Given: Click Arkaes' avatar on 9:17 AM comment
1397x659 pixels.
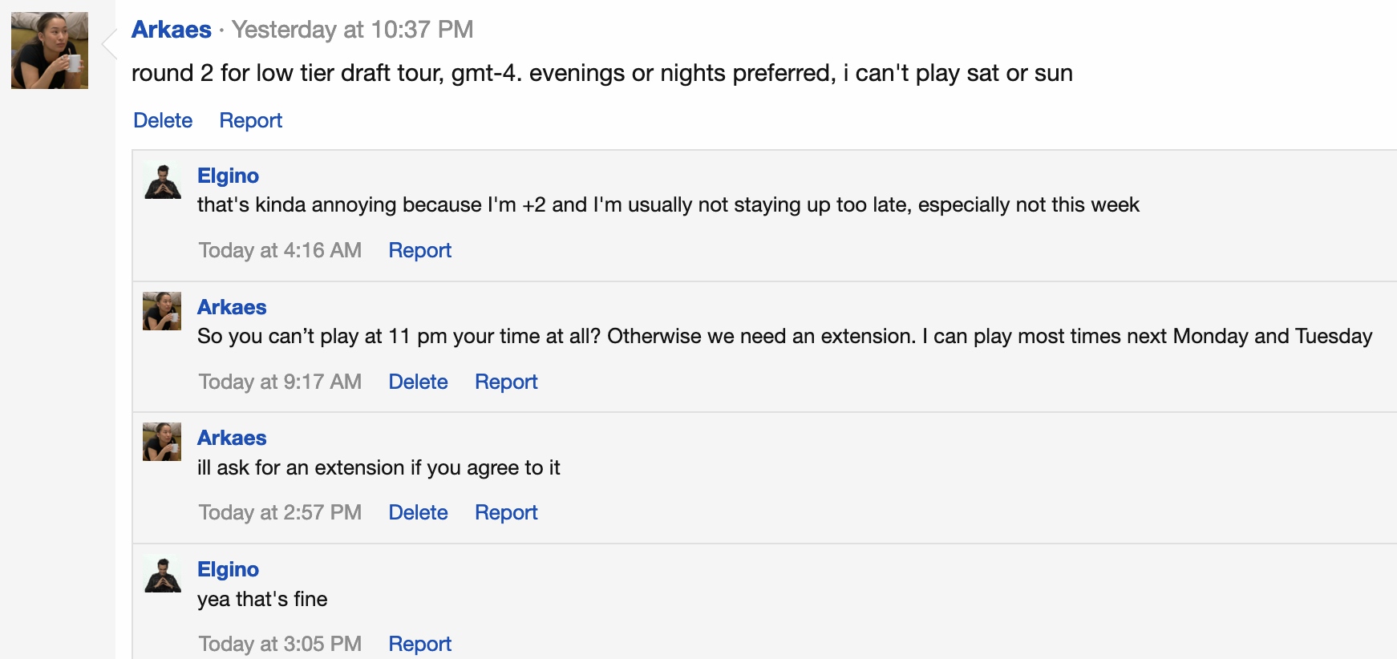Looking at the screenshot, I should point(162,311).
